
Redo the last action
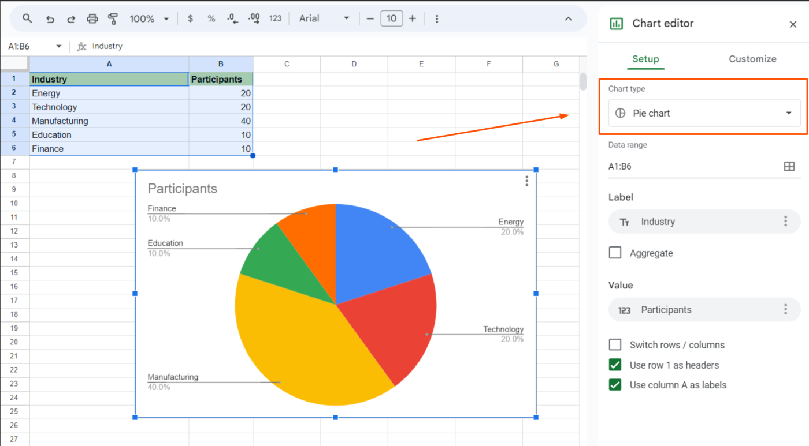[x=71, y=19]
